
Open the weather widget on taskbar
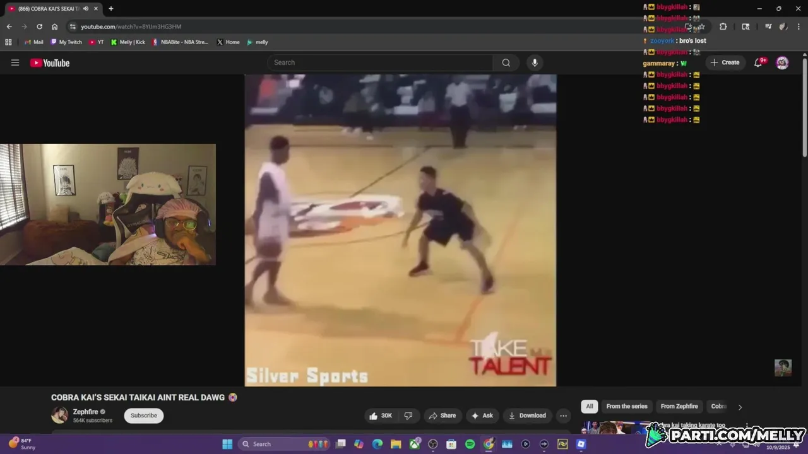(22, 444)
